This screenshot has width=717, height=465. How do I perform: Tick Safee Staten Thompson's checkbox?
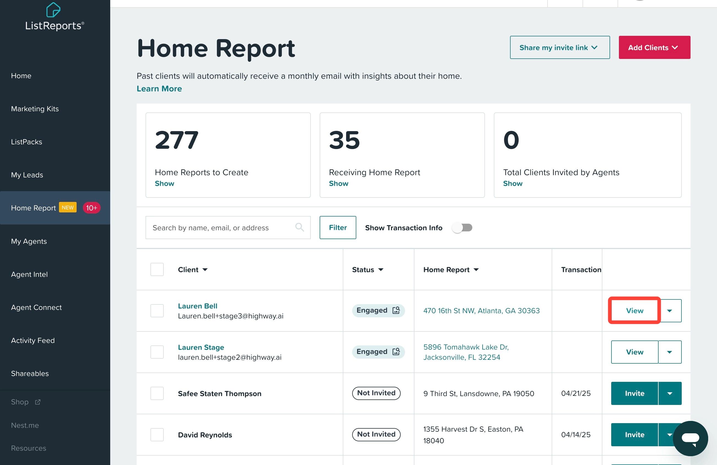(x=157, y=393)
